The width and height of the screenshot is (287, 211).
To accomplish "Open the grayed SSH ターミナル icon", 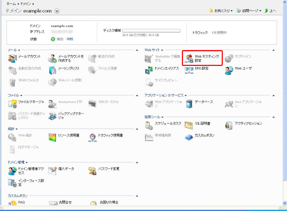I will pyautogui.click(x=92, y=104).
